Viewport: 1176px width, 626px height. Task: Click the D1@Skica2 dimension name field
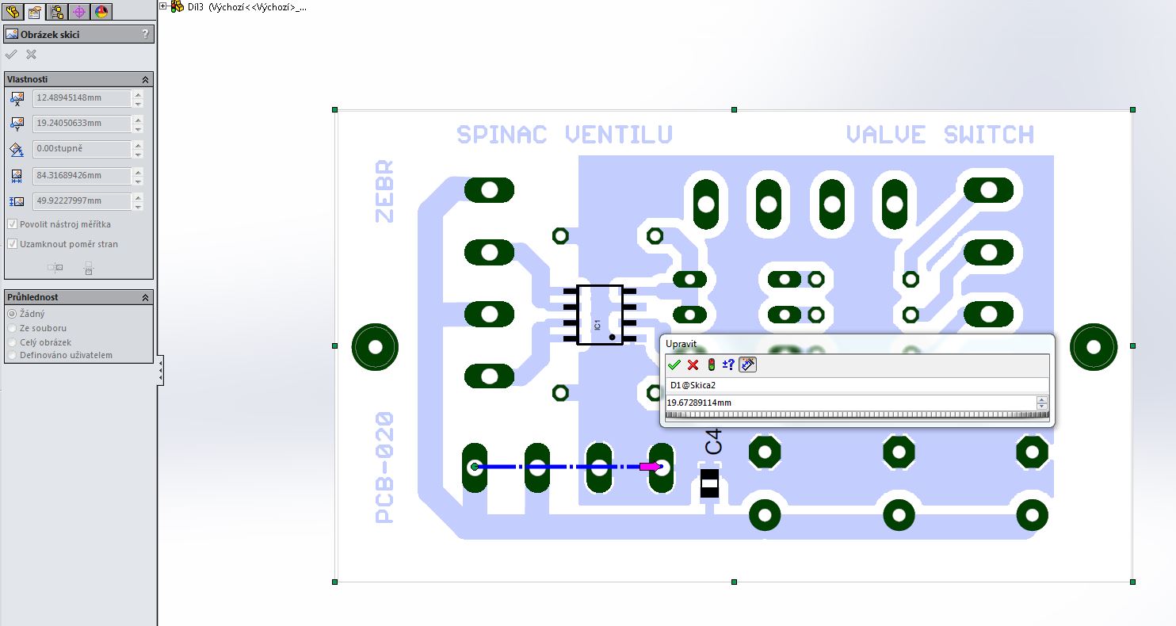856,385
